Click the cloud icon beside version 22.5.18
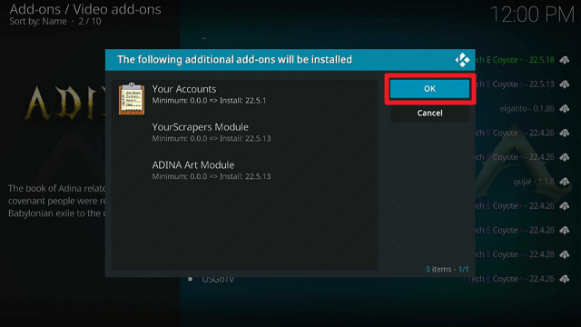This screenshot has width=581, height=327. pos(565,60)
